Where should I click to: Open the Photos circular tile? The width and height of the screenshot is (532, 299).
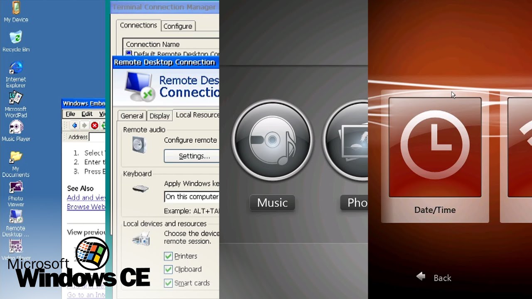346,140
